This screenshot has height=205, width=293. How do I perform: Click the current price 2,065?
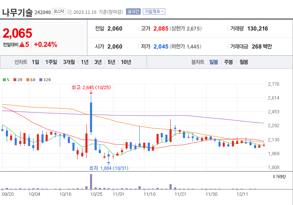(18, 33)
